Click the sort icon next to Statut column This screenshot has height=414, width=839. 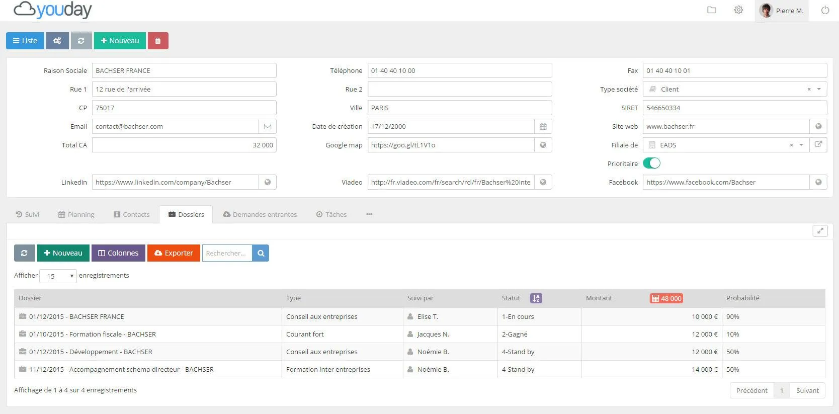536,298
